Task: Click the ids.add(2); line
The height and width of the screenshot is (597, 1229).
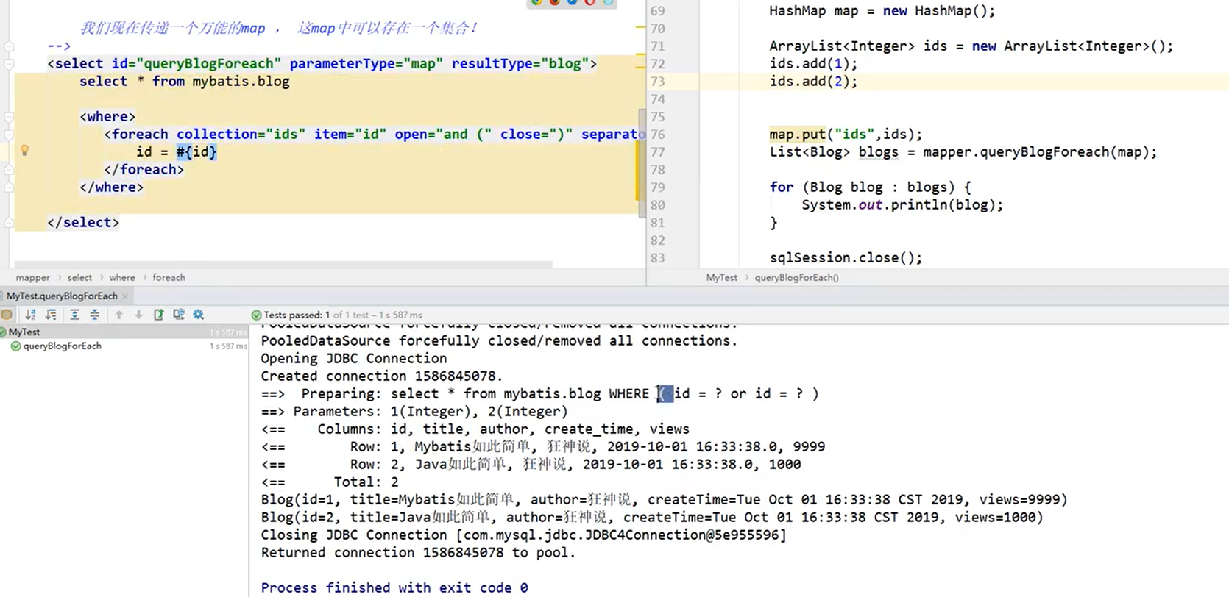Action: pos(813,82)
